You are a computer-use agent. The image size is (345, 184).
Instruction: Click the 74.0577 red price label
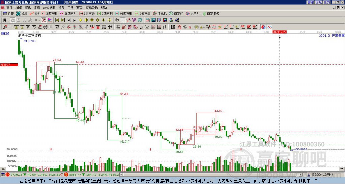[x=9, y=65]
